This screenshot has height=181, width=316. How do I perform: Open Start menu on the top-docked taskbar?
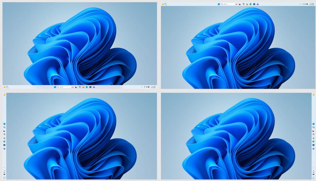pyautogui.click(x=219, y=4)
